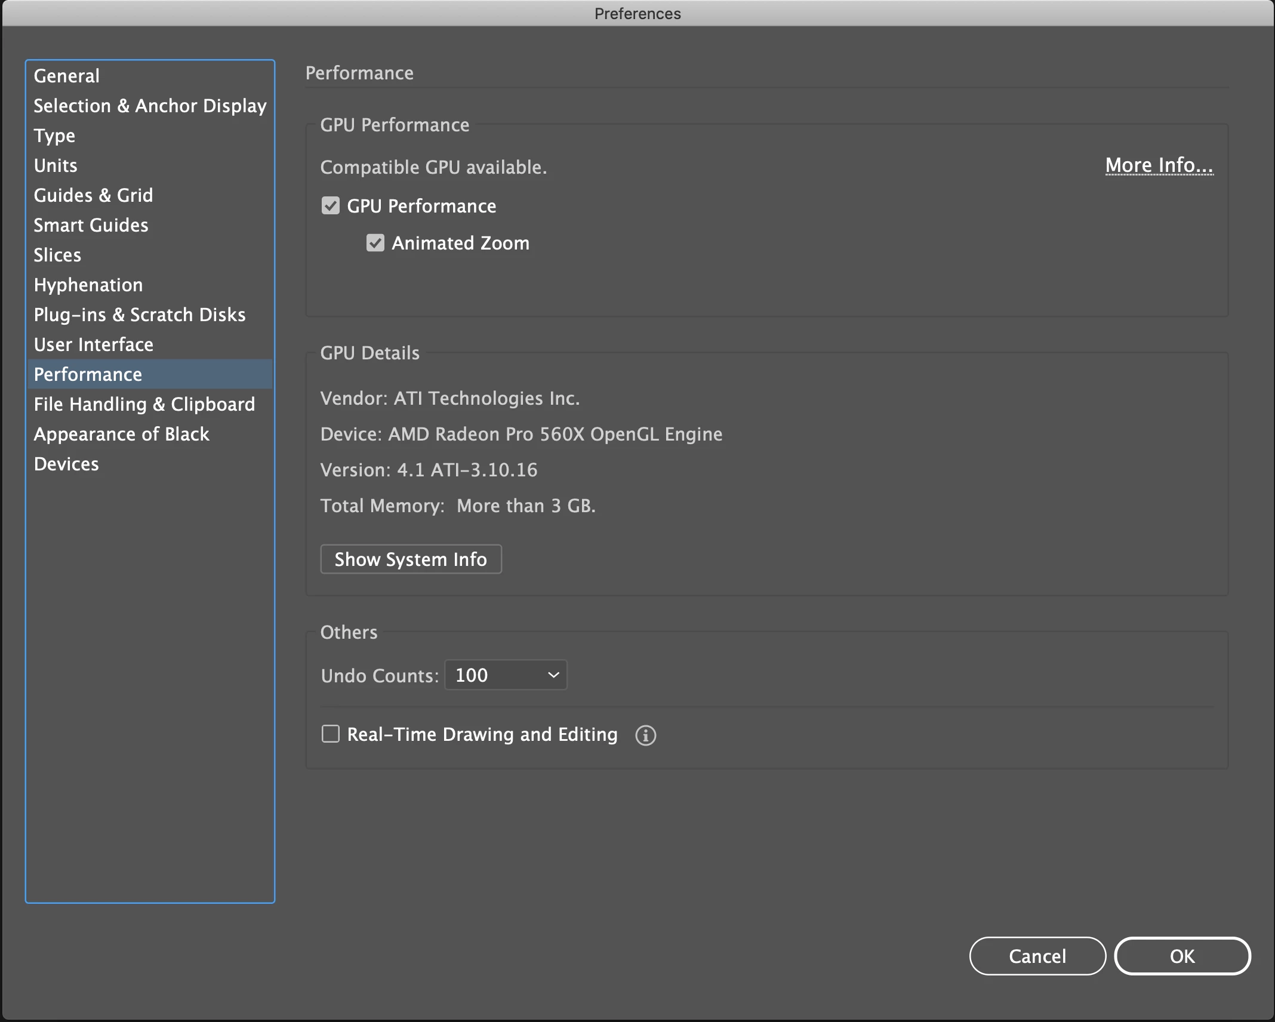
Task: Click the Real-Time Drawing info icon
Action: click(645, 735)
